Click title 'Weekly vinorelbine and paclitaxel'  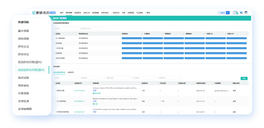pyautogui.click(x=115, y=99)
